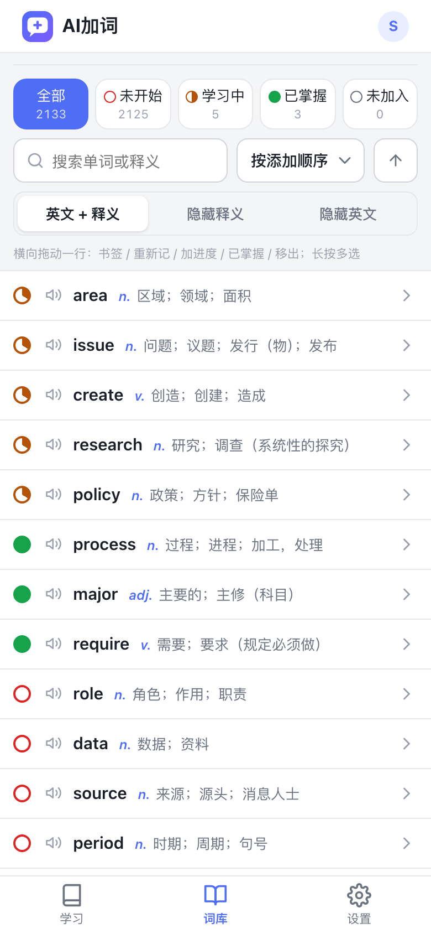Click the search magnifier icon
This screenshot has width=431, height=934.
coord(35,160)
